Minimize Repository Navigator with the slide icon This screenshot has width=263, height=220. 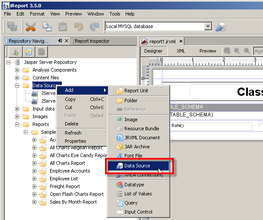(x=60, y=41)
